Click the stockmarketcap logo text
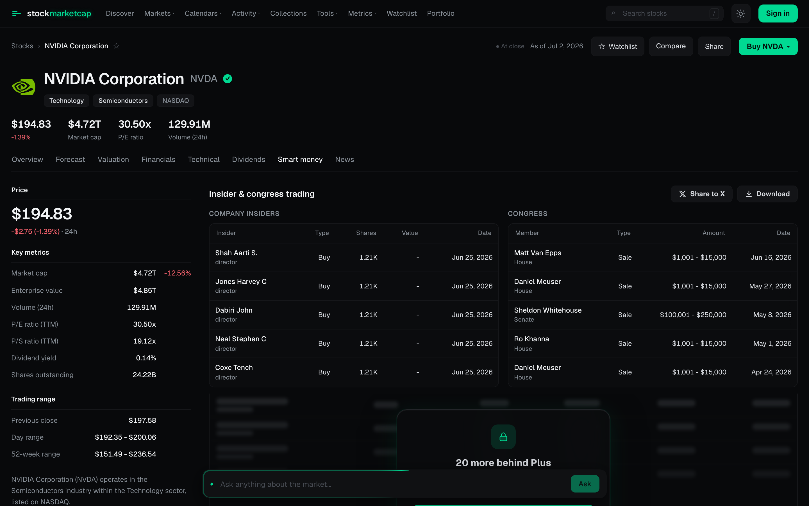This screenshot has width=809, height=506. tap(59, 13)
